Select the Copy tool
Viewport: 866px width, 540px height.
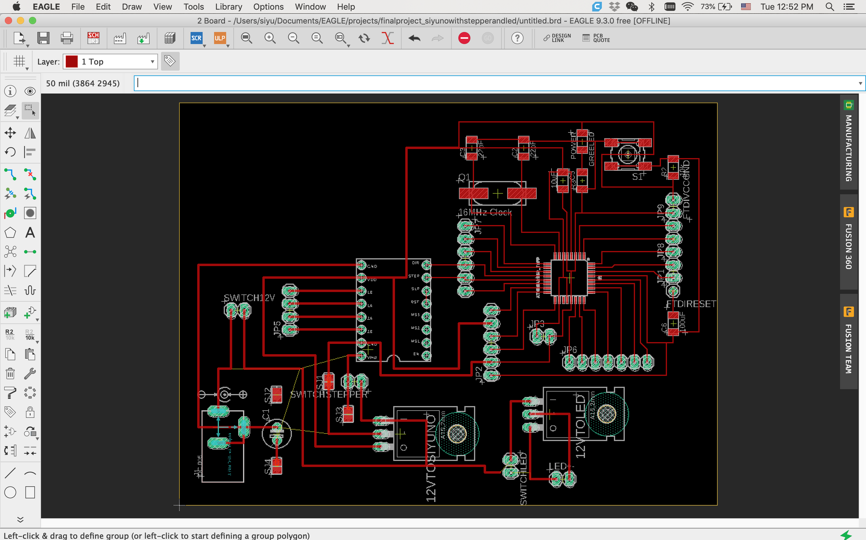[10, 355]
